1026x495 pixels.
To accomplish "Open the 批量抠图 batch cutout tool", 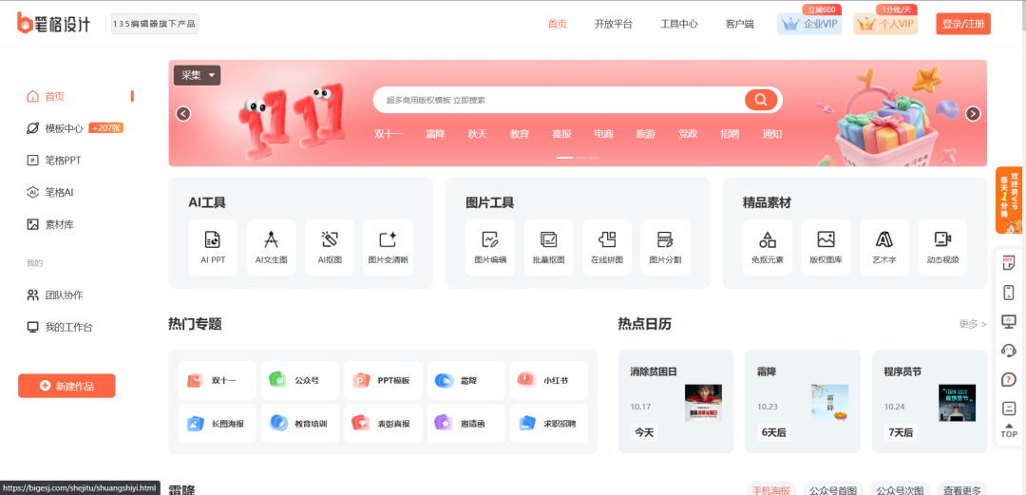I will (x=548, y=245).
